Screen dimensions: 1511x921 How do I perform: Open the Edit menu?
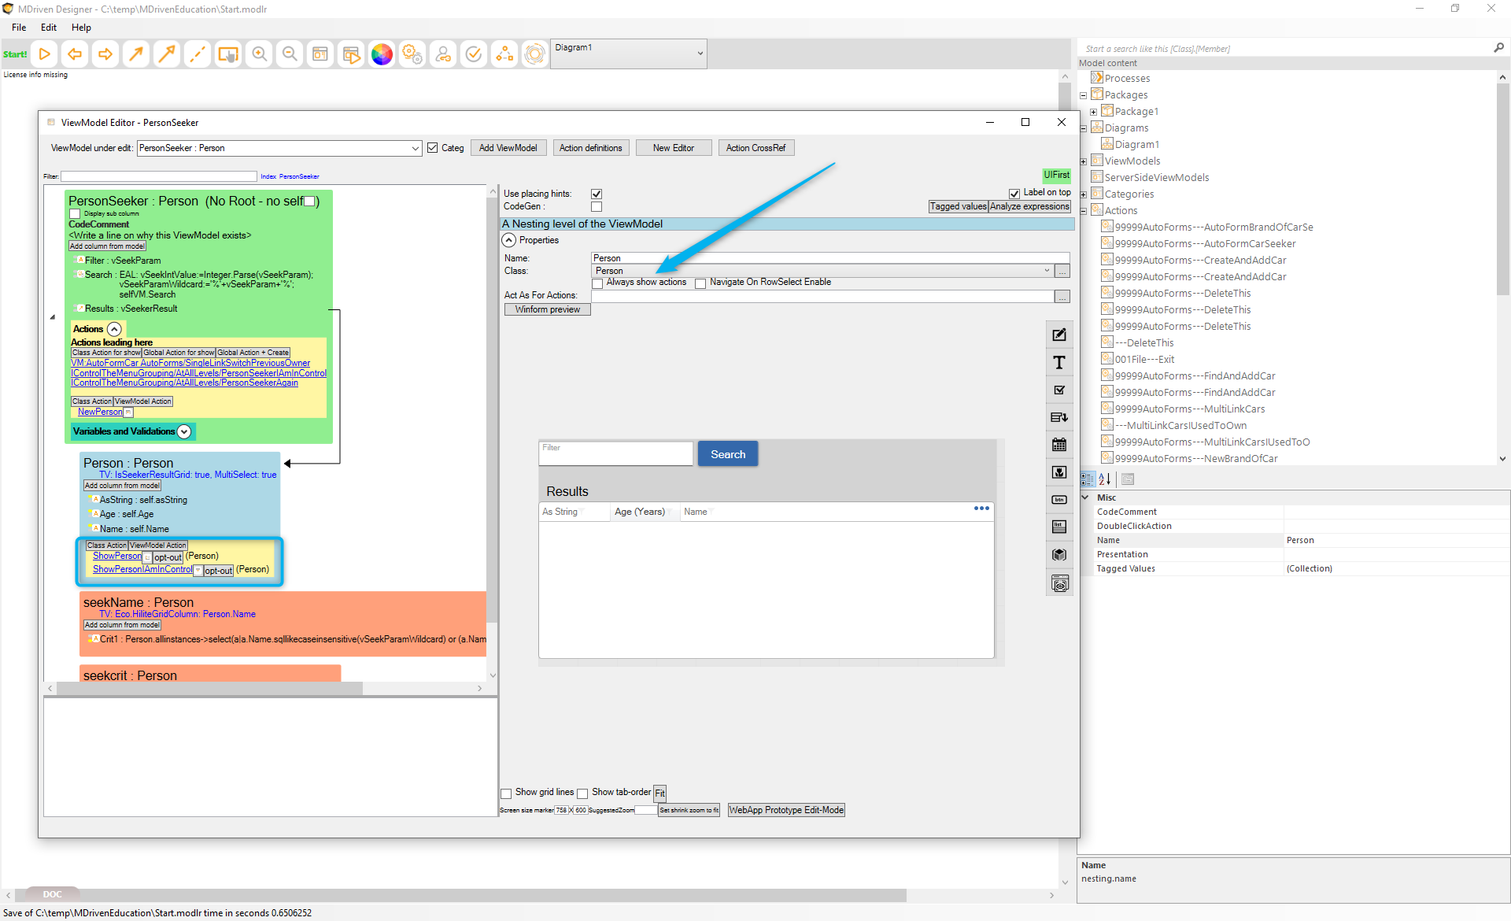pyautogui.click(x=49, y=28)
